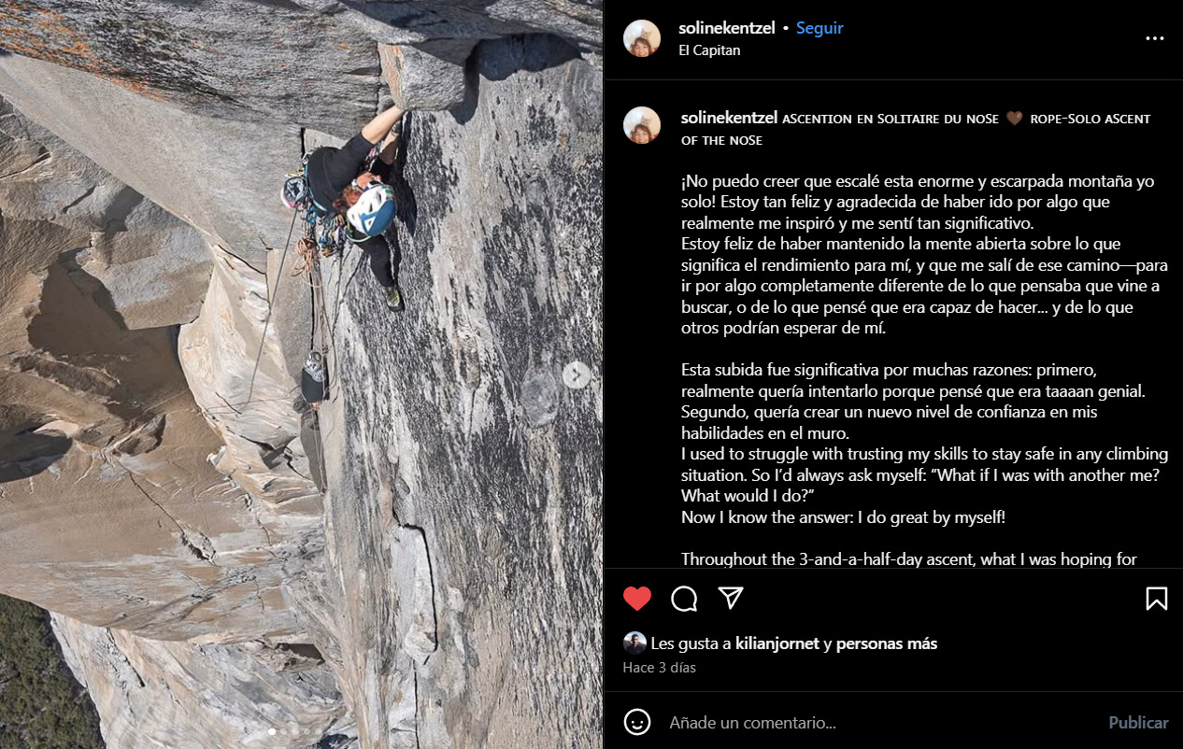Focus the Añade un comentario field
This screenshot has width=1183, height=749.
(878, 723)
